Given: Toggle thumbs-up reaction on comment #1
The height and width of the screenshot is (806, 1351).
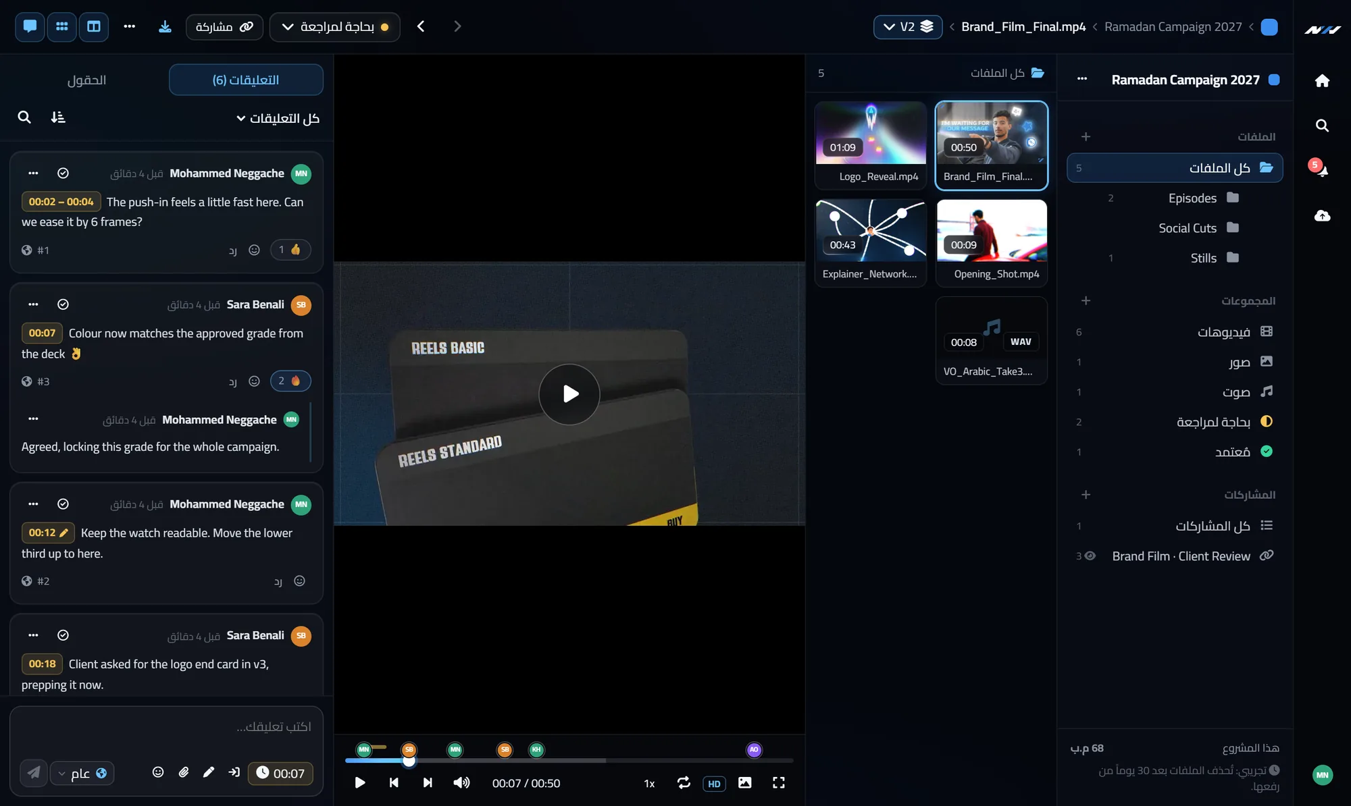Looking at the screenshot, I should point(290,250).
